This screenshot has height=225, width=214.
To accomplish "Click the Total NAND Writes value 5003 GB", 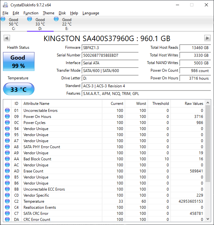I will click(x=195, y=63).
